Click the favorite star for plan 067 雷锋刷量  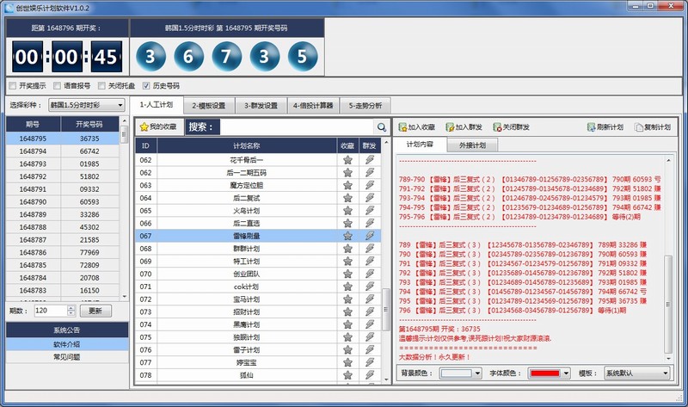pos(347,235)
